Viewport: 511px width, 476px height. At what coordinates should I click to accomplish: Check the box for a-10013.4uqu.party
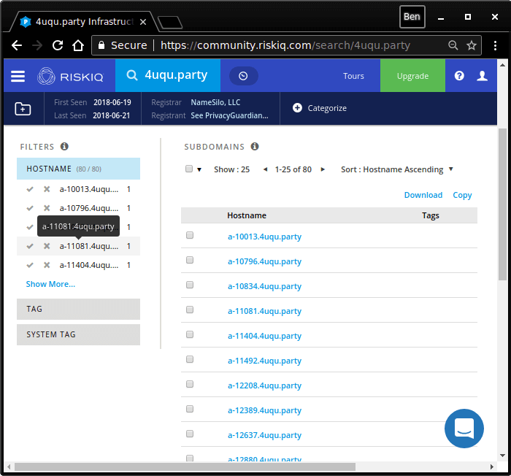(x=190, y=235)
